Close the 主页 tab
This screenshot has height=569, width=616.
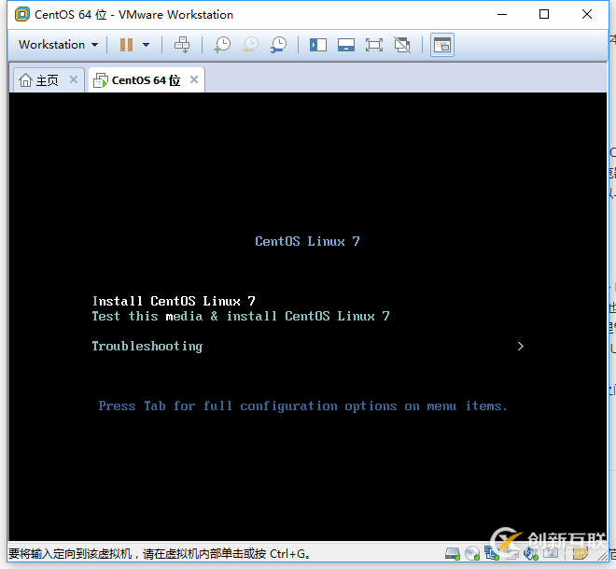[x=74, y=79]
